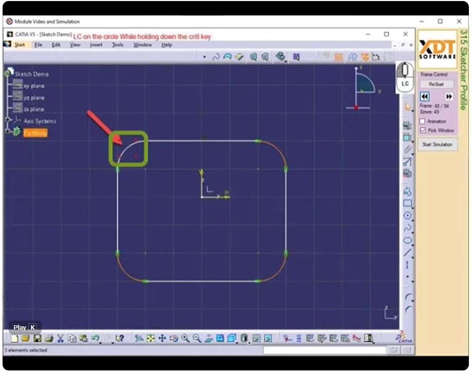This screenshot has width=472, height=373.
Task: Click the Play button overlay
Action: pyautogui.click(x=24, y=327)
